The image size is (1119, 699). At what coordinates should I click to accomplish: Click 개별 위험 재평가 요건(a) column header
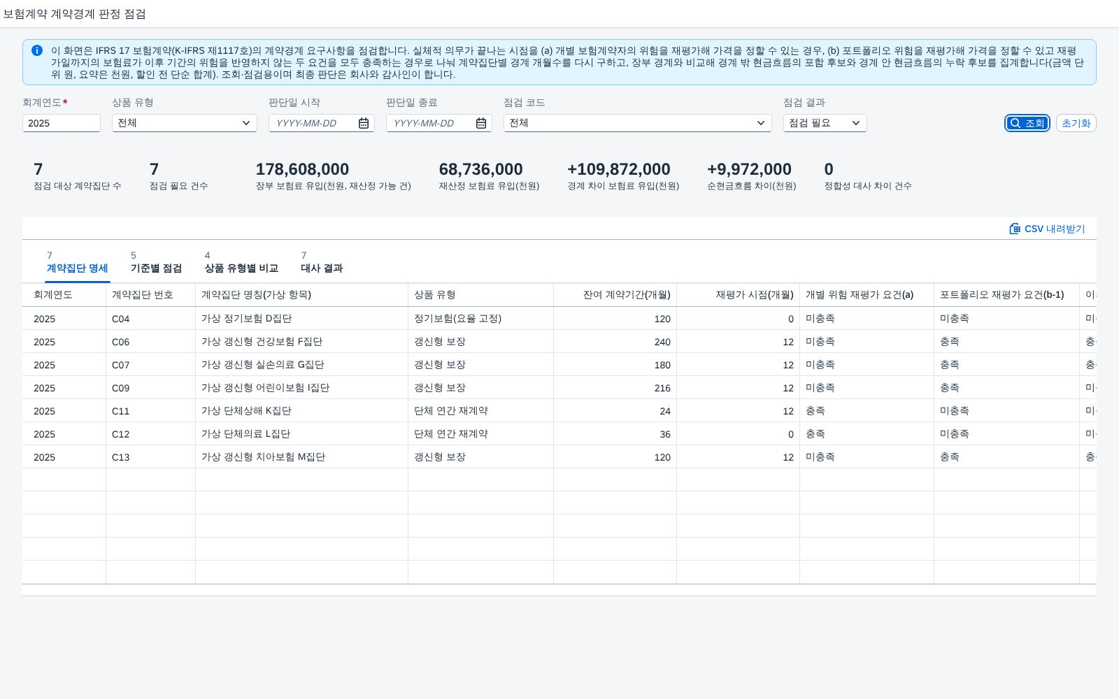click(x=867, y=295)
